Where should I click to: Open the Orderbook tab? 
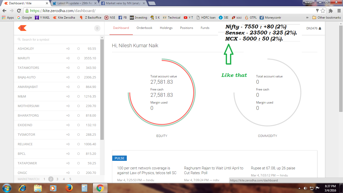pos(144,28)
